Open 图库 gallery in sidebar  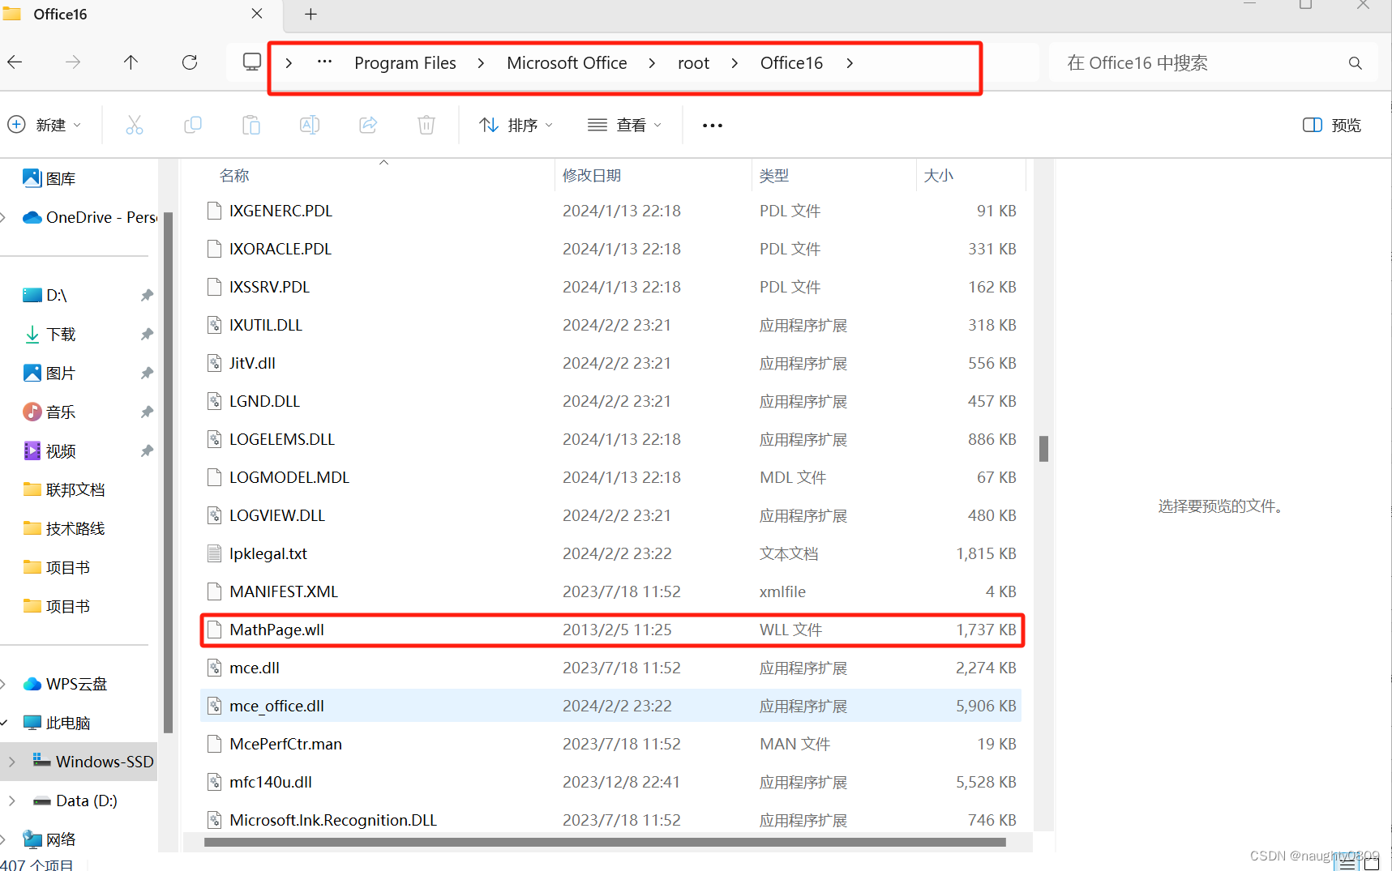tap(49, 178)
